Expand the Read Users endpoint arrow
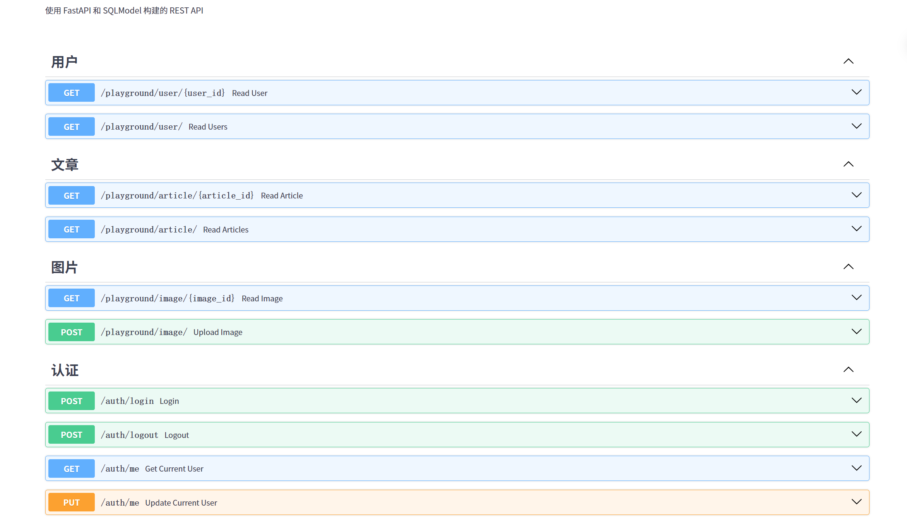Image resolution: width=907 pixels, height=518 pixels. (856, 127)
